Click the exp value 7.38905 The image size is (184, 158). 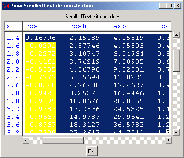coord(129,61)
